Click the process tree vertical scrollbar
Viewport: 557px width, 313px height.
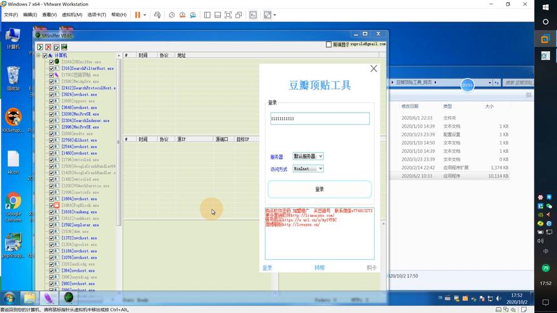click(x=119, y=142)
